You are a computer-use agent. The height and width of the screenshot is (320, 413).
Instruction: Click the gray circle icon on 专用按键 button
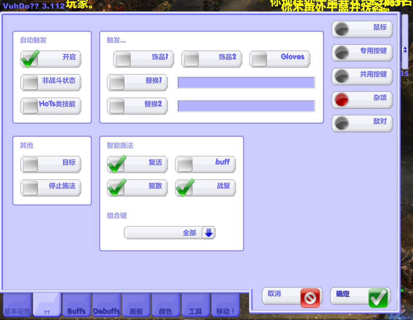coord(342,52)
